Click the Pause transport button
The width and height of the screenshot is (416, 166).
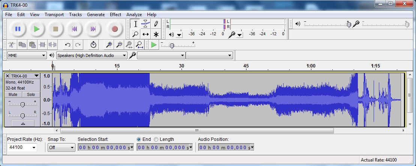click(18, 29)
